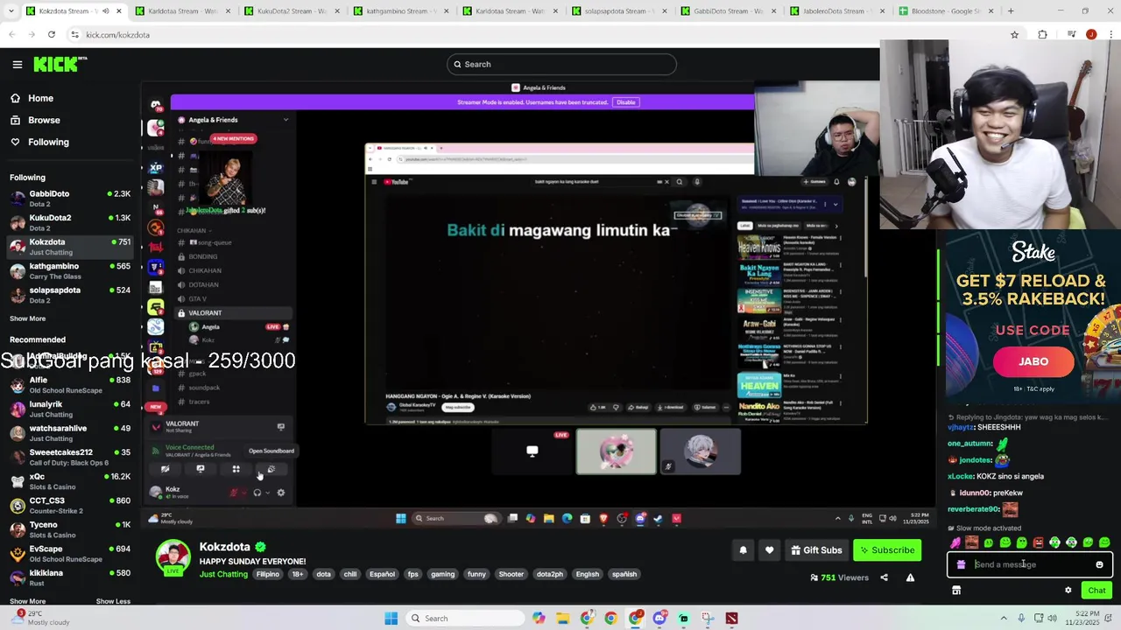Screen dimensions: 1121x630
Task: Open the Kick hamburger menu
Action: point(17,64)
